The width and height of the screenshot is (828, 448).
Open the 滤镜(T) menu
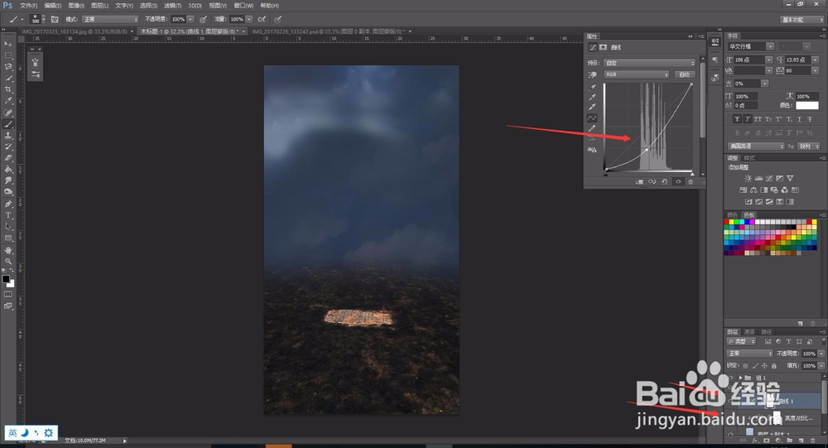coord(172,5)
